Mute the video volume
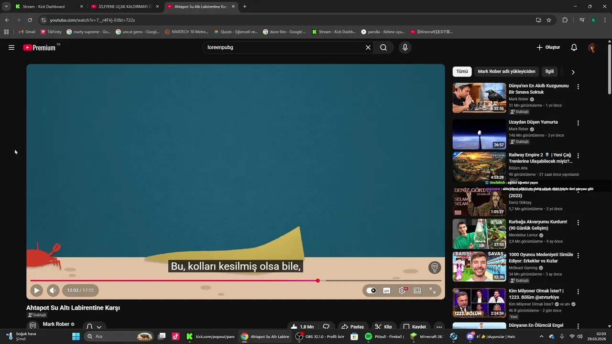 pos(53,290)
